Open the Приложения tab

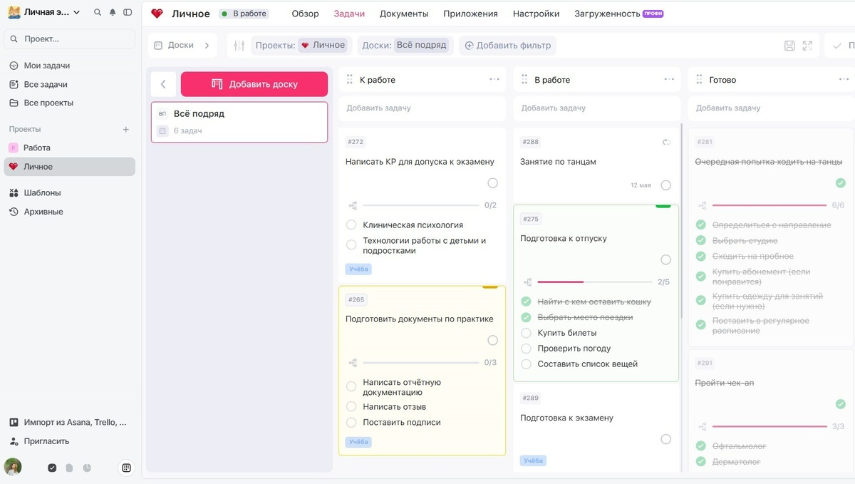click(x=470, y=14)
